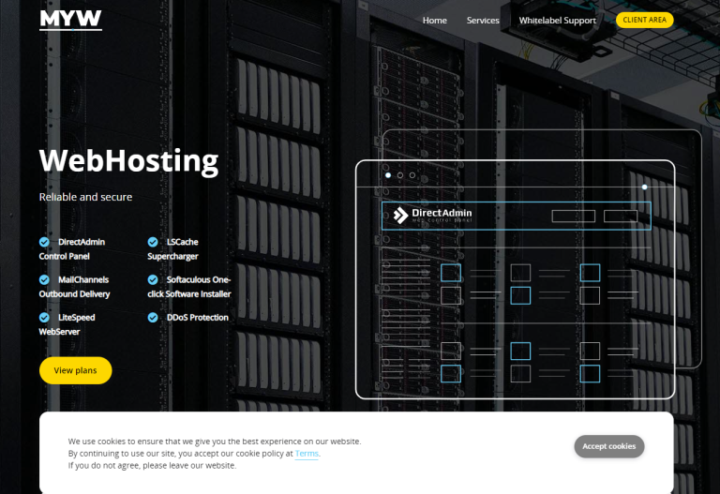This screenshot has width=720, height=494.
Task: Click the MYW logo
Action: click(70, 20)
